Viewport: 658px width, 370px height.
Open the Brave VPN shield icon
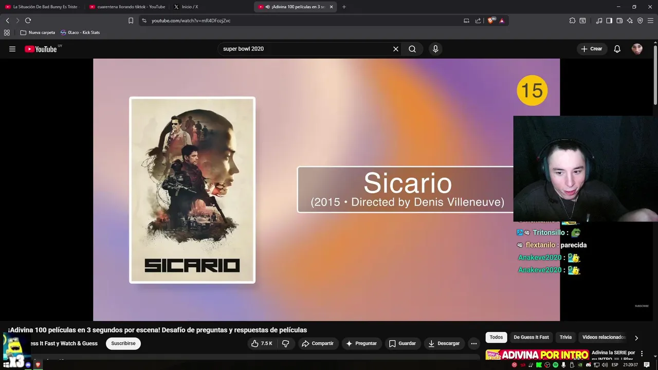(640, 21)
